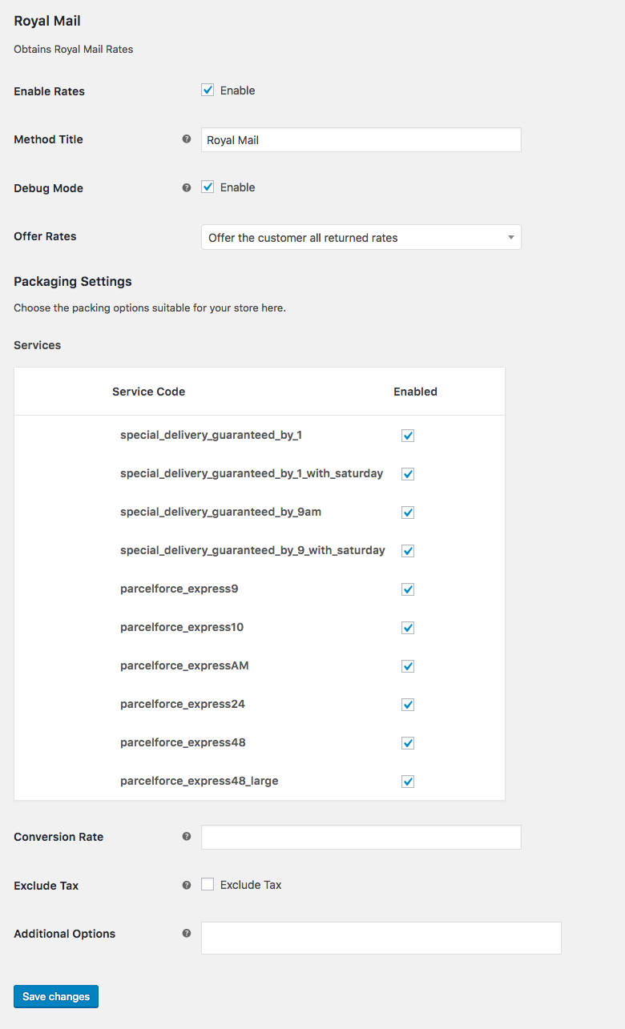The height and width of the screenshot is (1029, 625).
Task: Click help icon next to Method Title
Action: click(187, 139)
